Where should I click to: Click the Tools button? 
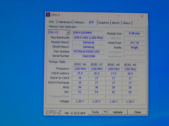click(95, 112)
